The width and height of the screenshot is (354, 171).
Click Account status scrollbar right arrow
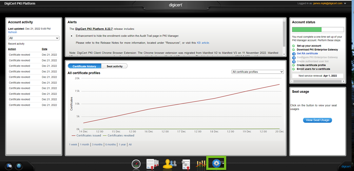point(344,81)
